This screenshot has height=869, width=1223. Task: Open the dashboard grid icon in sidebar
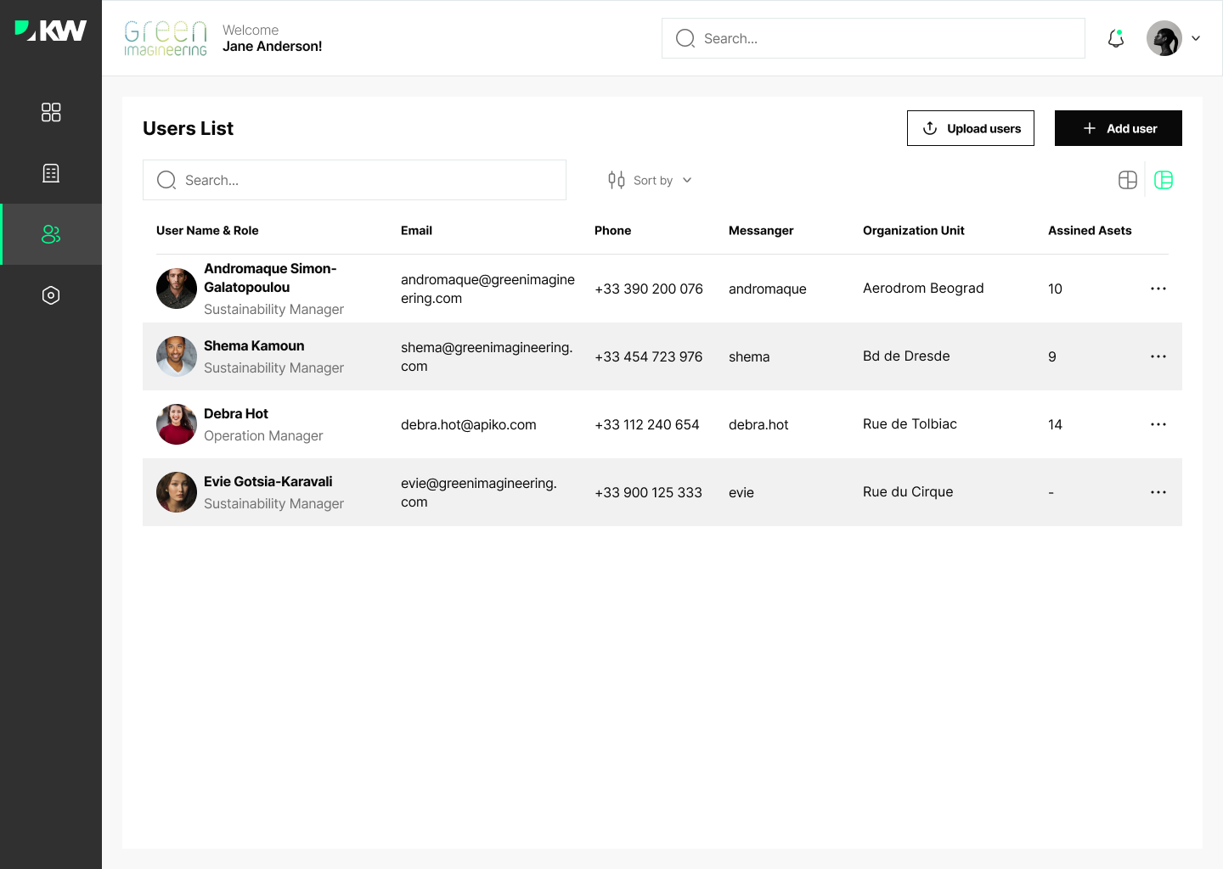[x=51, y=112]
